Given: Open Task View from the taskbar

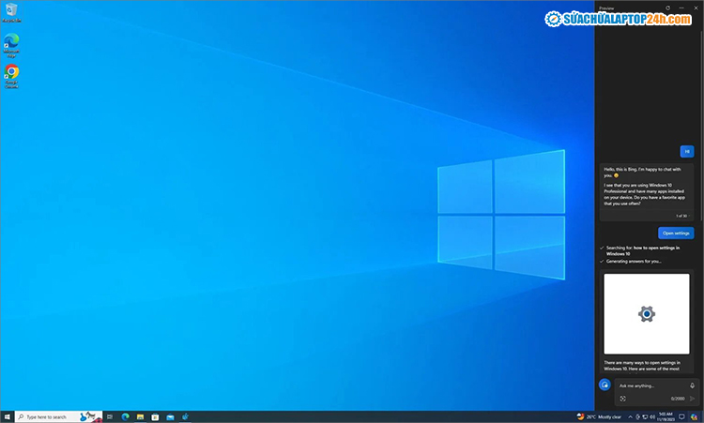Looking at the screenshot, I should click(110, 416).
